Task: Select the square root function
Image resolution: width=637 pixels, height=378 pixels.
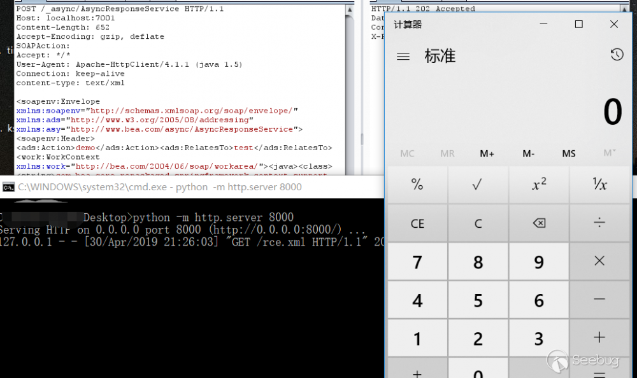Action: pos(478,185)
